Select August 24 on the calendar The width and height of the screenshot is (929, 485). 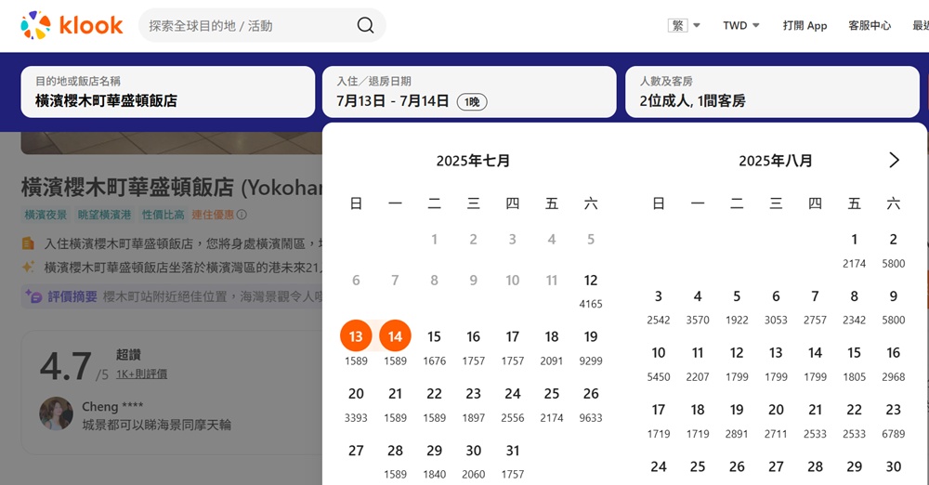tap(659, 466)
